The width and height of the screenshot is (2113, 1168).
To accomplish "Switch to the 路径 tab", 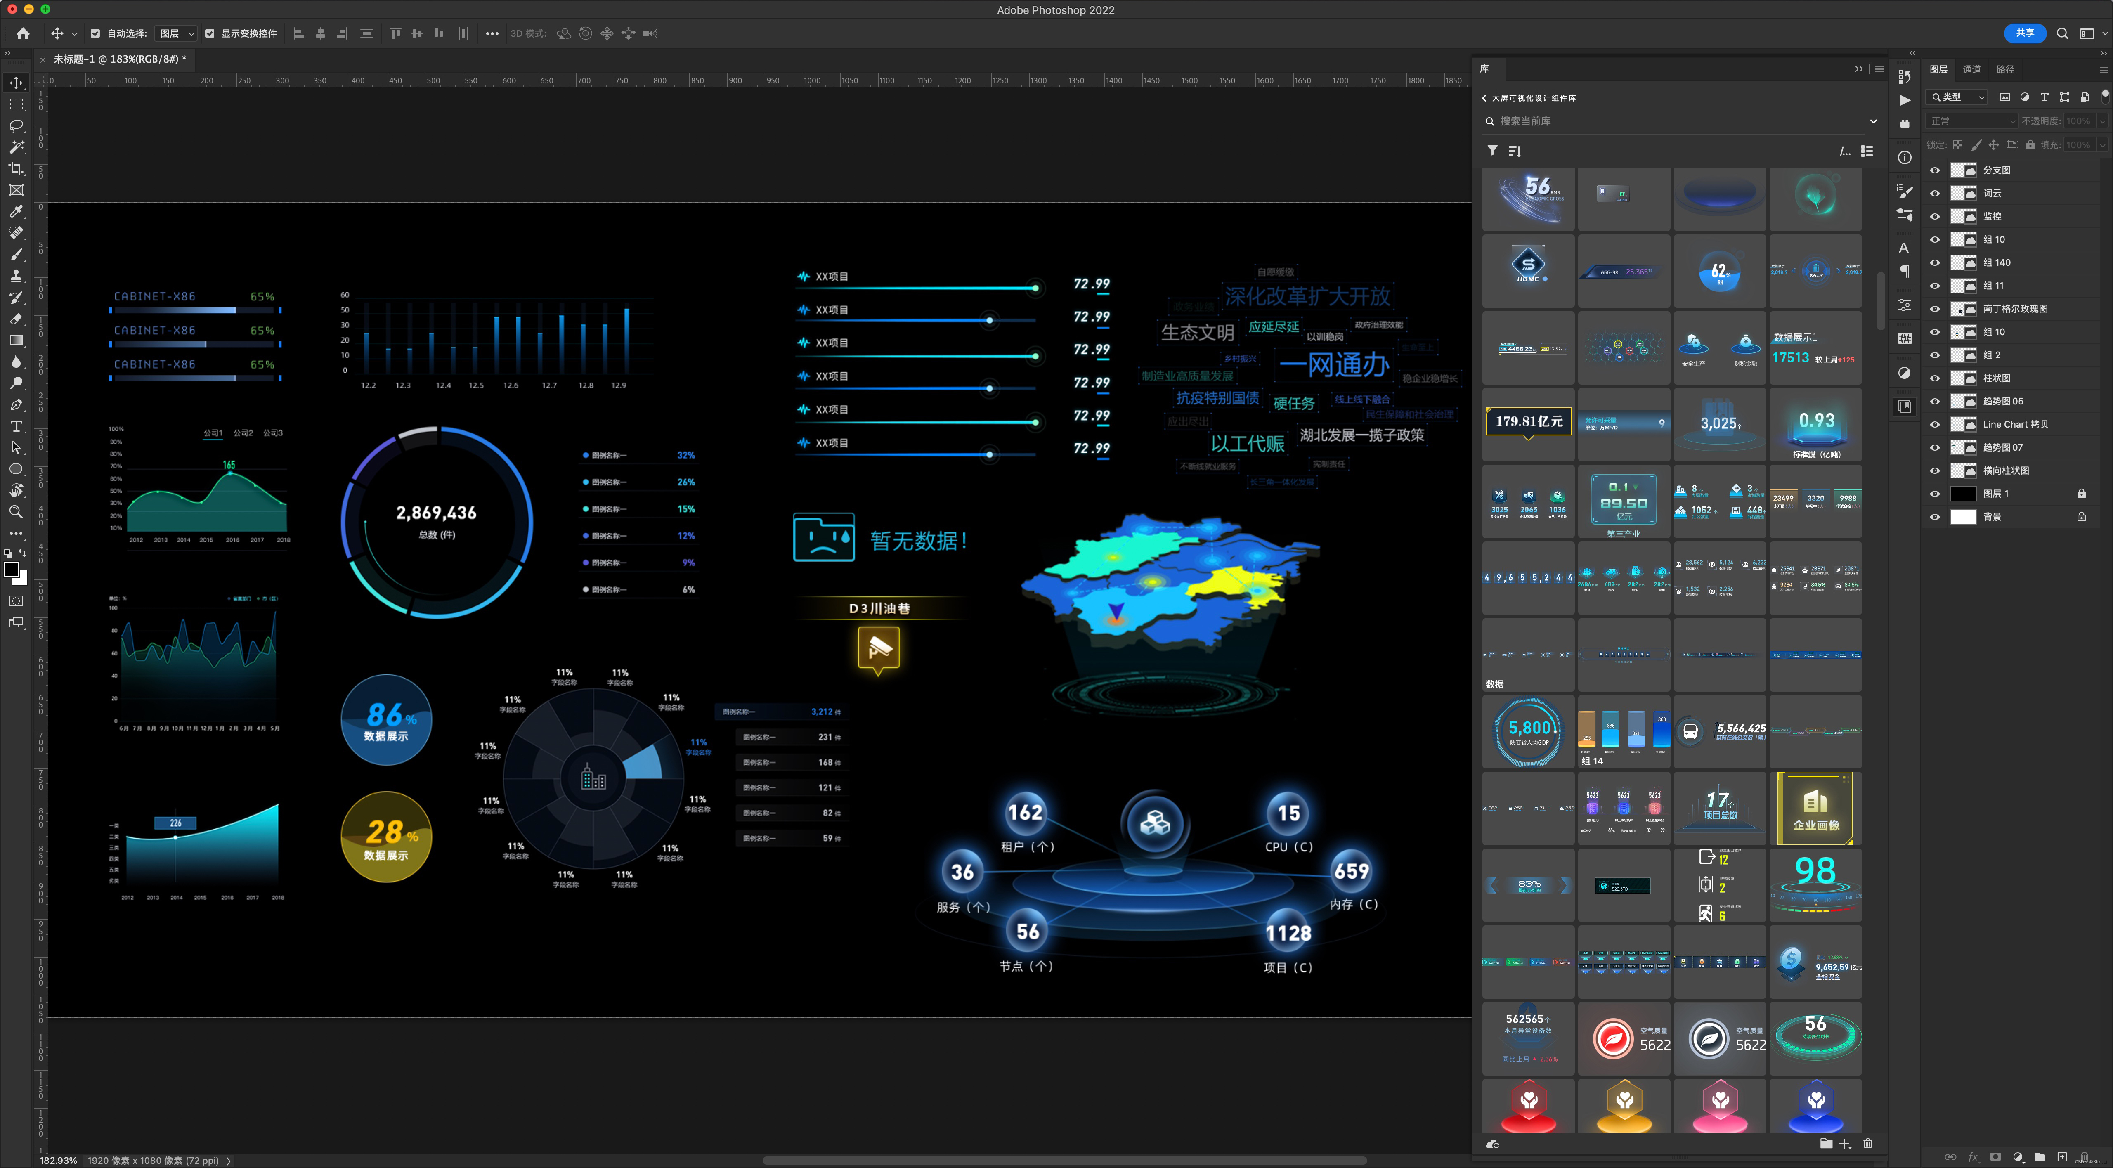I will (x=2006, y=70).
